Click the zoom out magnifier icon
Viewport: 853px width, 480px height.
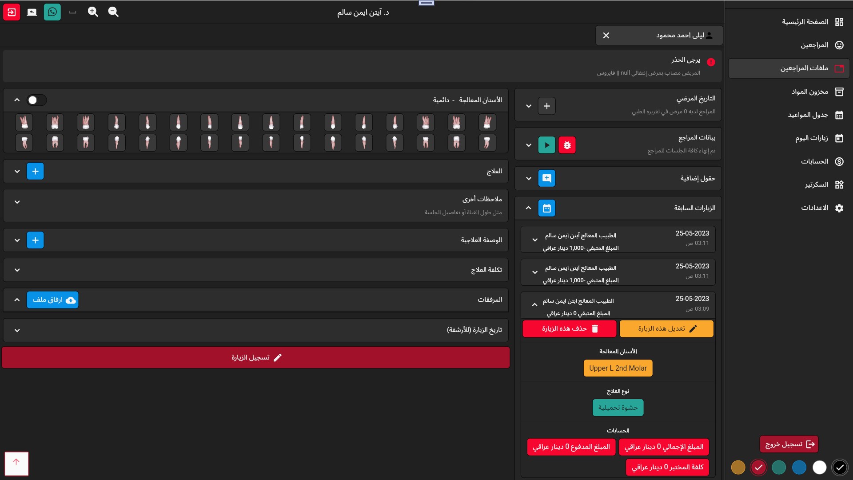(x=113, y=12)
